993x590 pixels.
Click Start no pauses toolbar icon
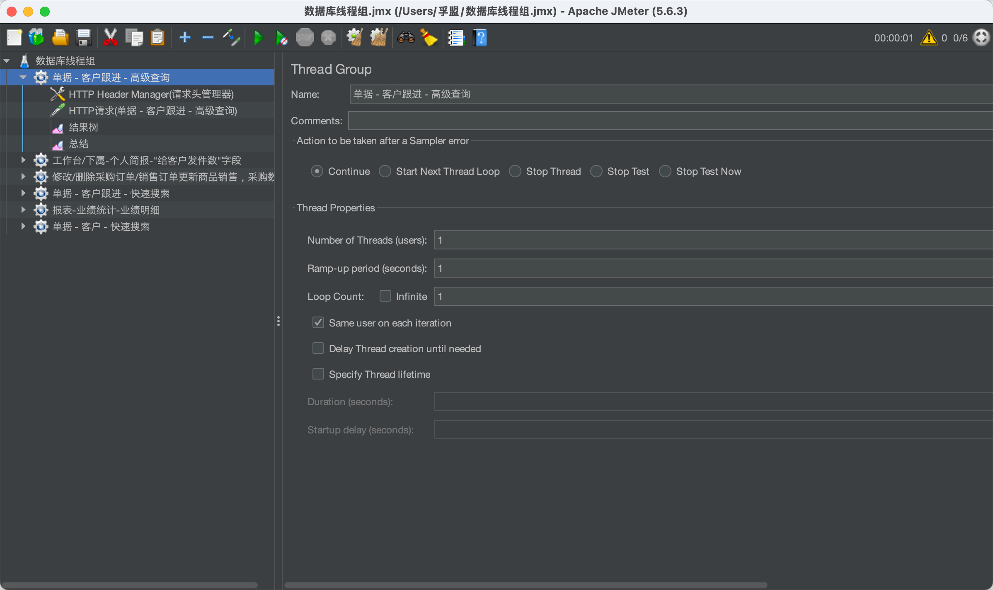click(x=281, y=38)
